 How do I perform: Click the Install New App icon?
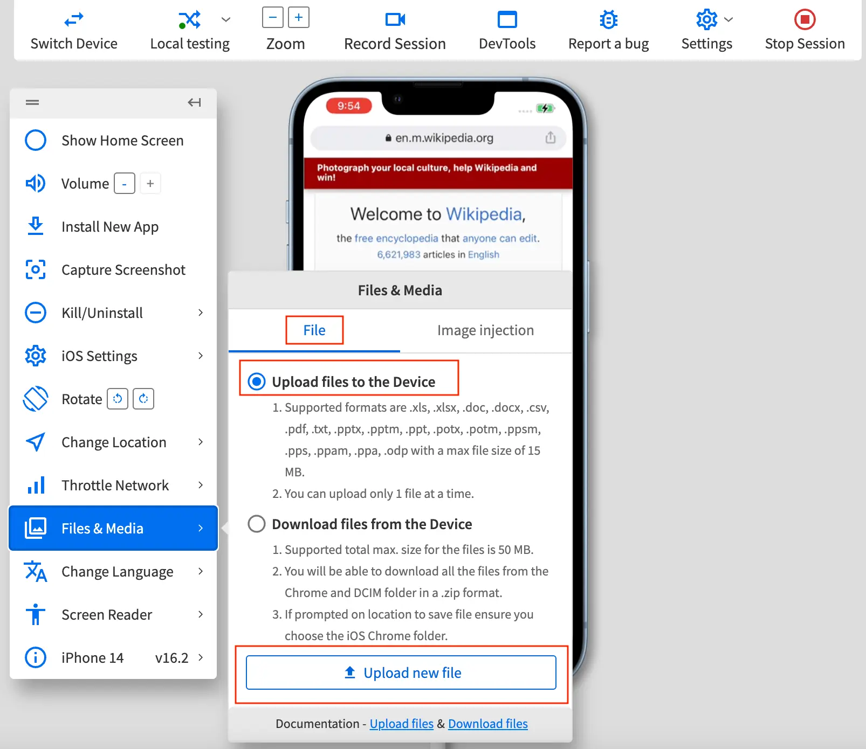pyautogui.click(x=36, y=226)
